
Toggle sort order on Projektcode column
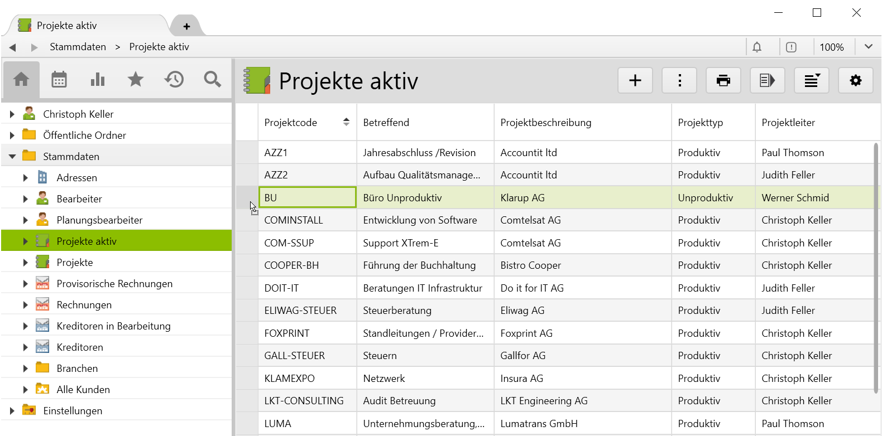point(346,122)
